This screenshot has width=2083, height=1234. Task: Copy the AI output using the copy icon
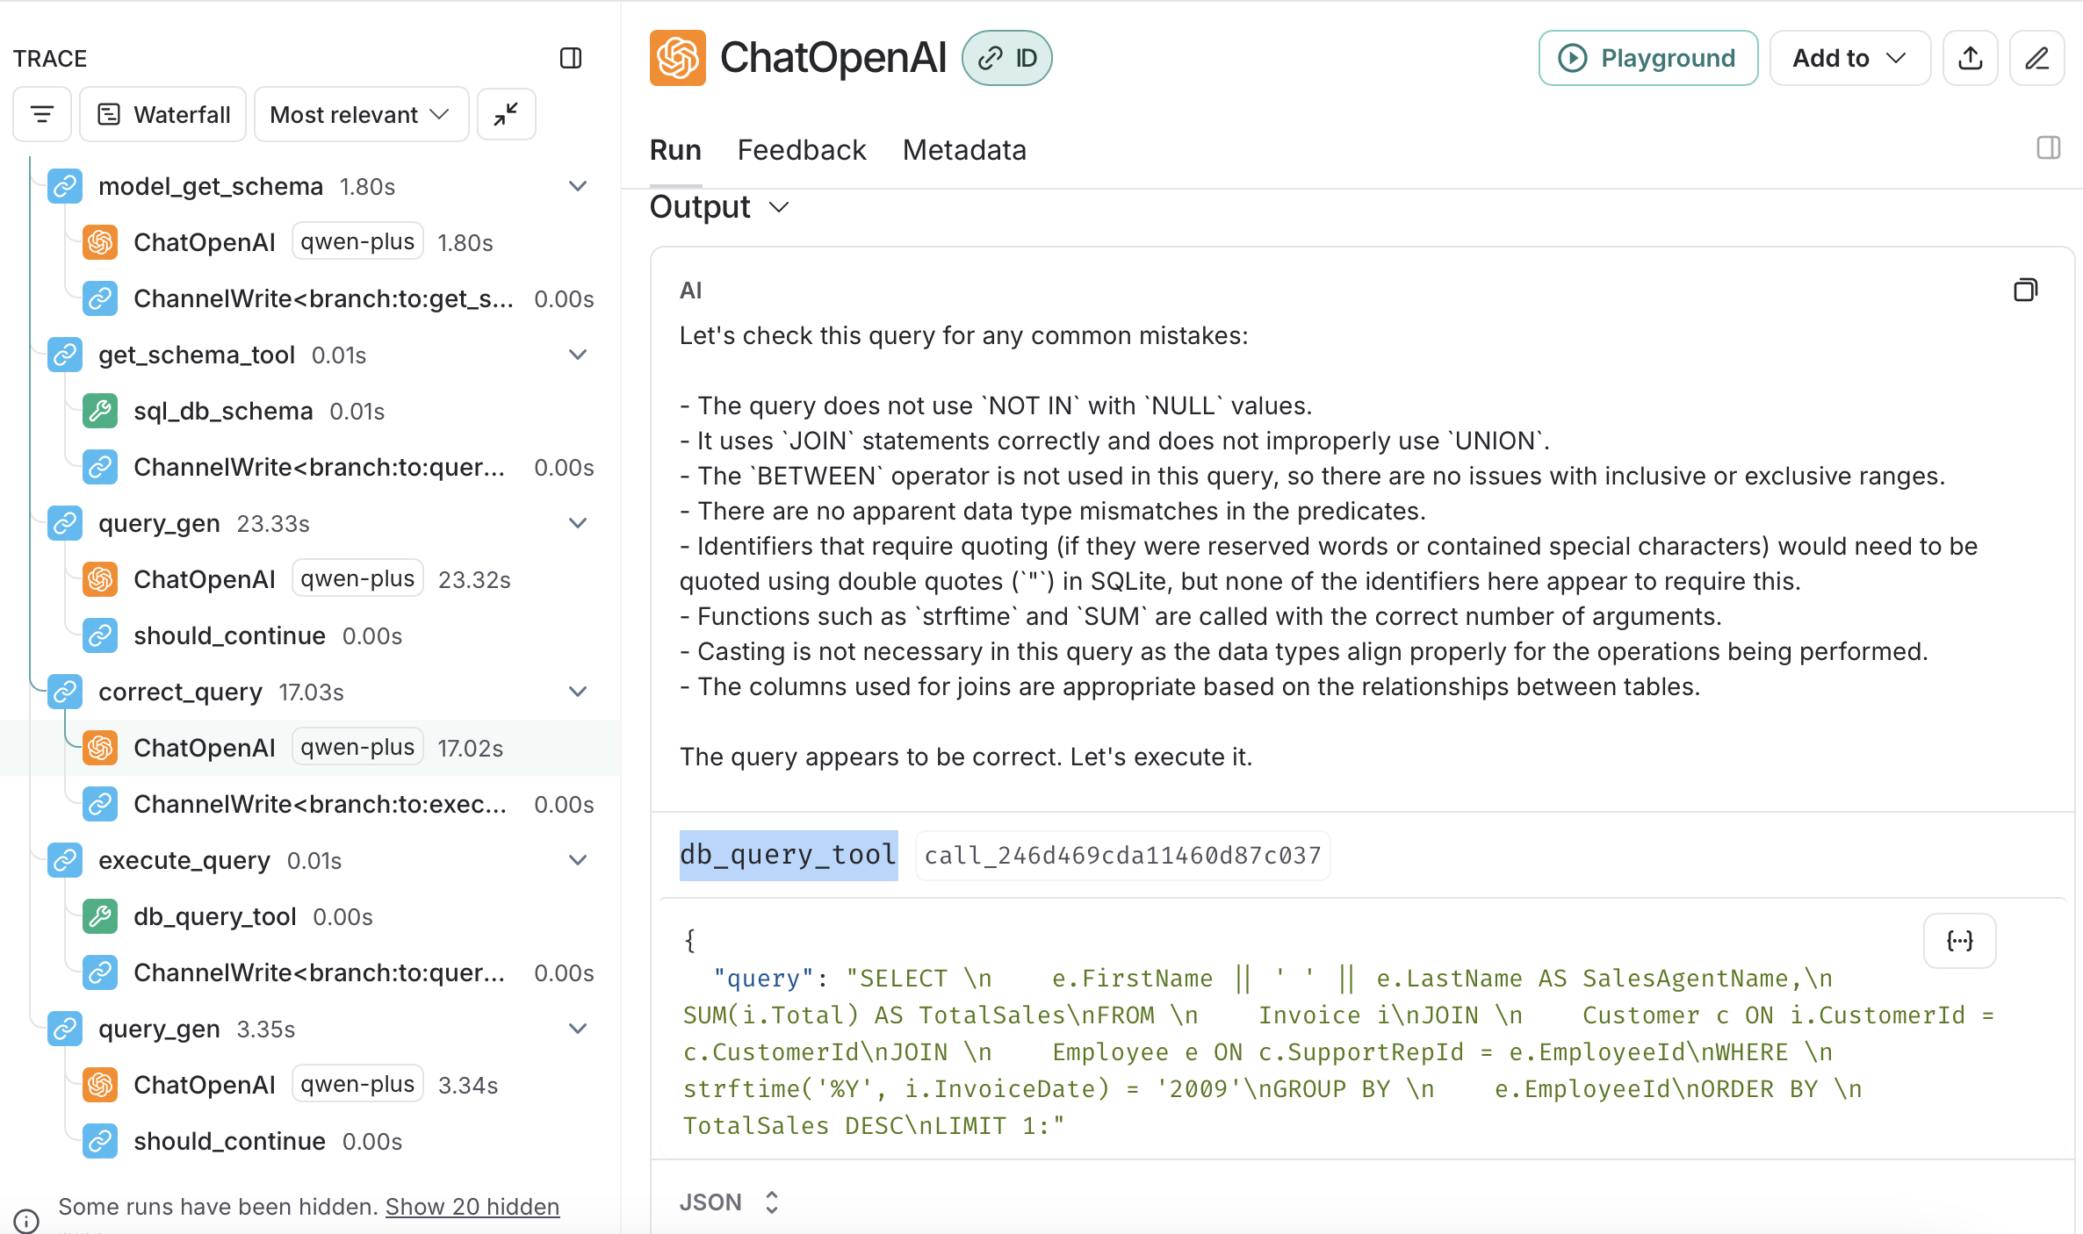2025,290
